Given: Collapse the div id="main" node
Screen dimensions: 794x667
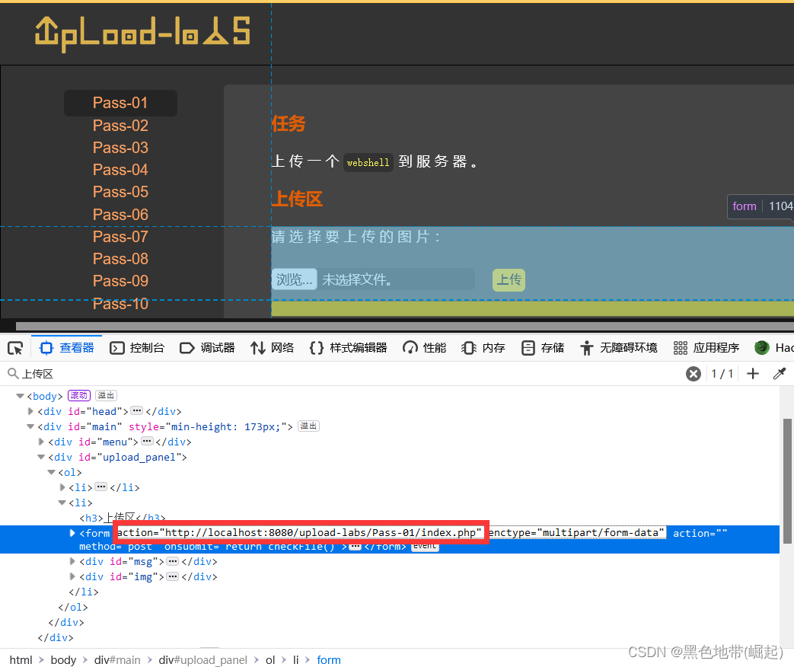Looking at the screenshot, I should [30, 426].
